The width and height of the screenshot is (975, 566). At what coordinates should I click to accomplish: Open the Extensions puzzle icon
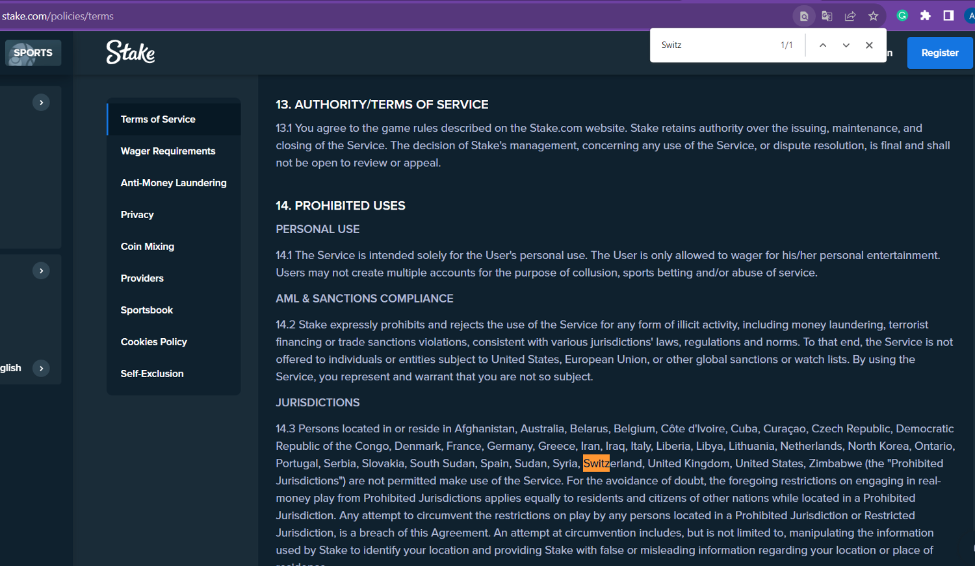click(x=925, y=16)
